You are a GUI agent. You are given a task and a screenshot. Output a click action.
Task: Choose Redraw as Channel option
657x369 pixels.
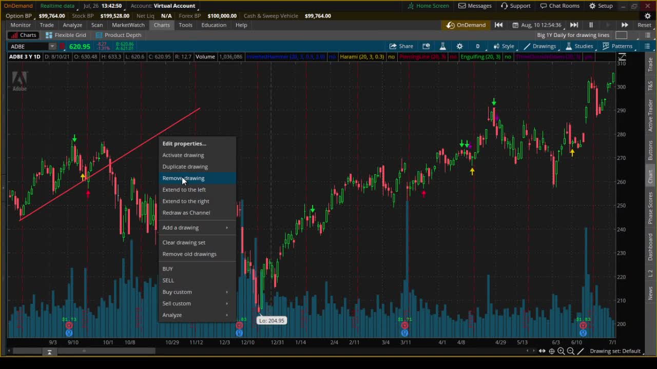(197, 213)
